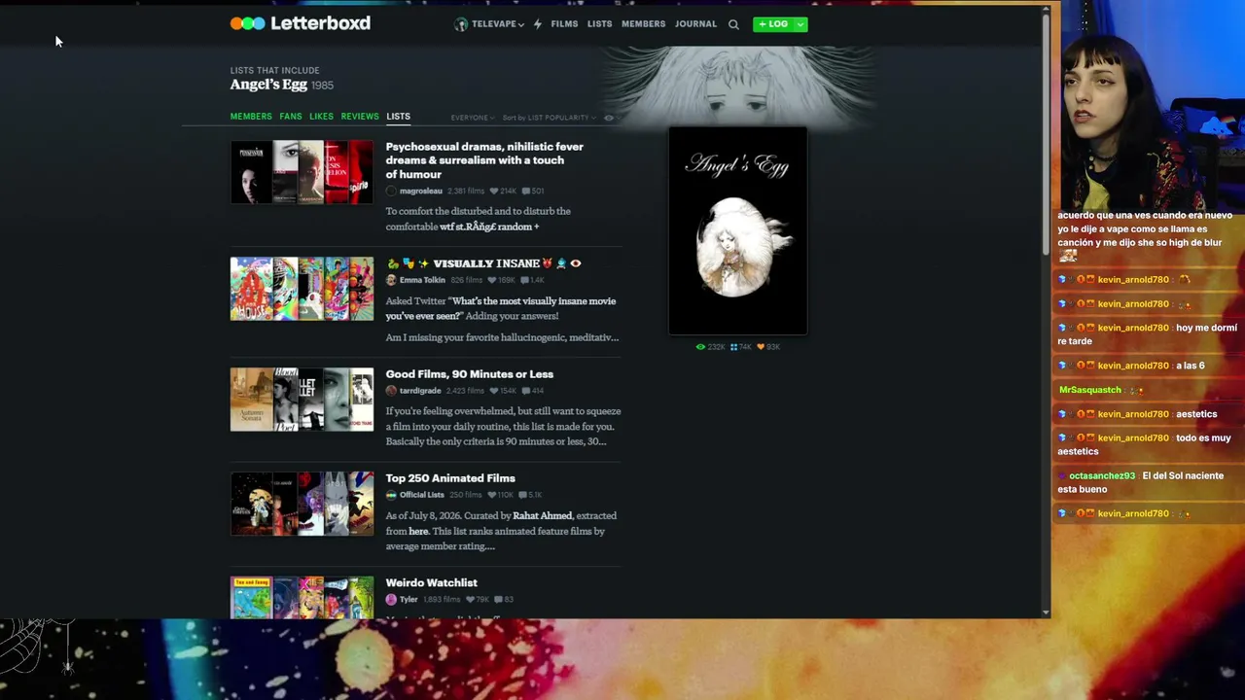Viewport: 1245px width, 700px height.
Task: Open the VISUALLY INSANE list title
Action: (483, 263)
